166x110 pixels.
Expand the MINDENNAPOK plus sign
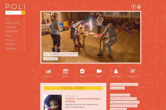(x=24, y=23)
